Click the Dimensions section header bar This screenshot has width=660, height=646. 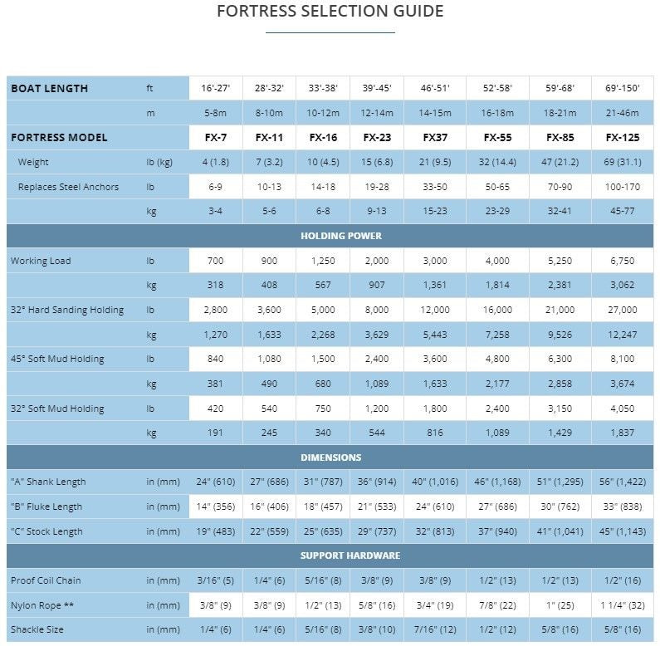(330, 458)
